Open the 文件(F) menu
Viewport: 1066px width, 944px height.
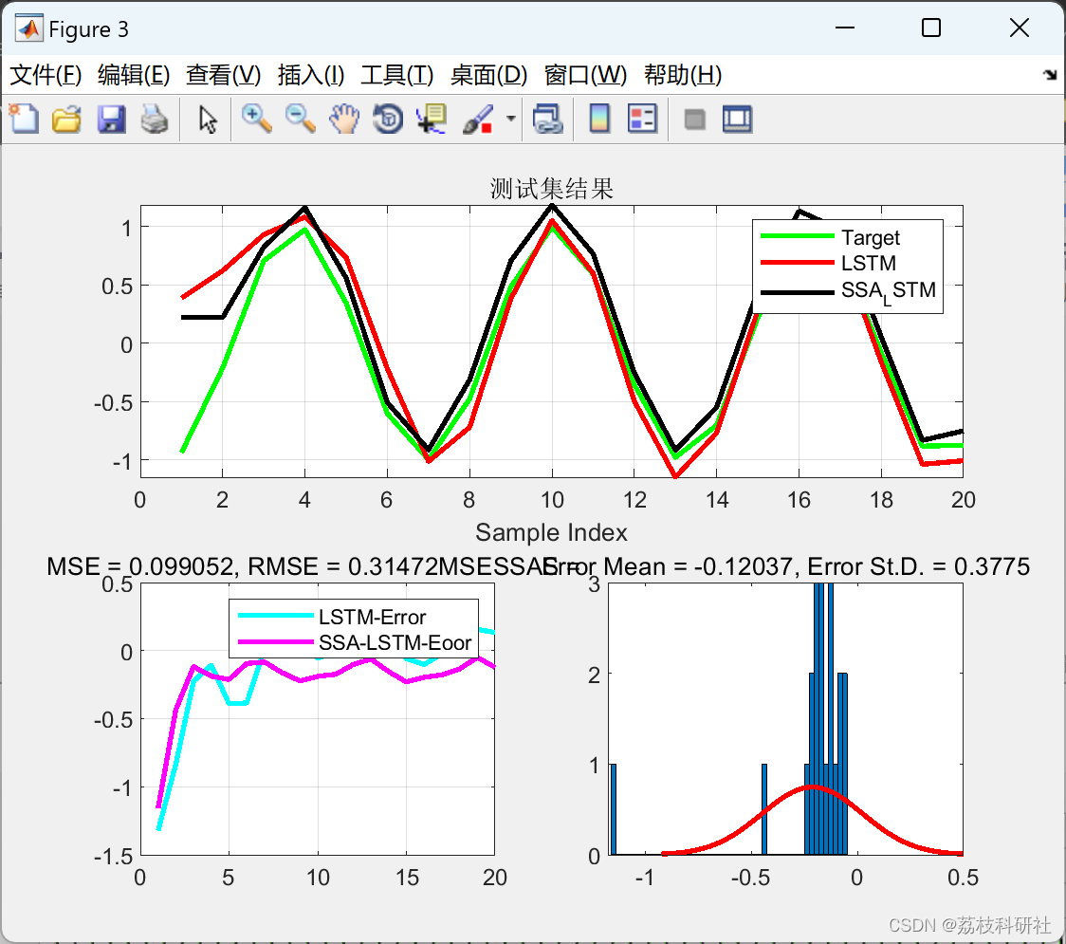point(46,75)
